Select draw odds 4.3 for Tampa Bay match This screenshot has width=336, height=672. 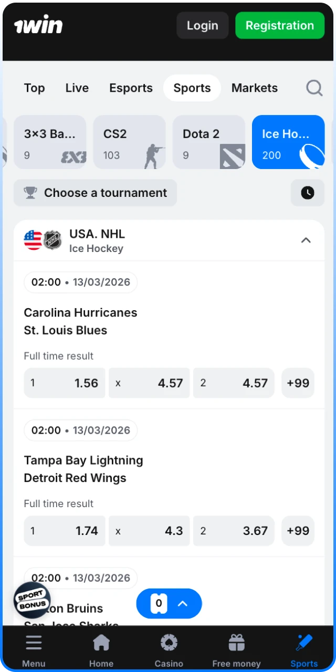coord(149,531)
